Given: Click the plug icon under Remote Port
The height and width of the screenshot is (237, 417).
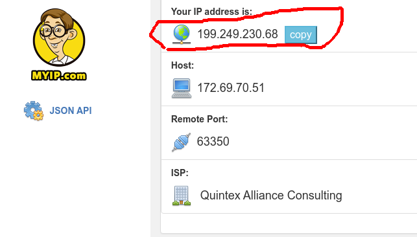Looking at the screenshot, I should (182, 142).
